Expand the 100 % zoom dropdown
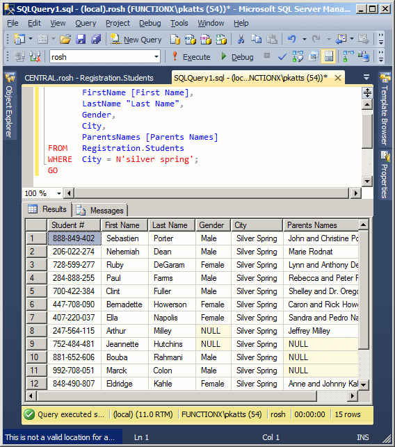Screen dimensions: 395x447 click(58, 193)
